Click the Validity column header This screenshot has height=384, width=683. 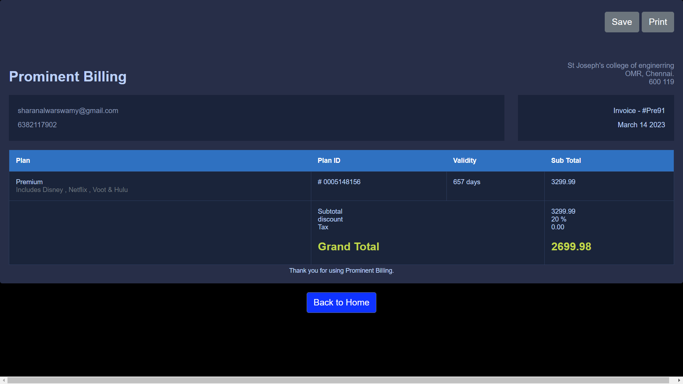click(465, 160)
